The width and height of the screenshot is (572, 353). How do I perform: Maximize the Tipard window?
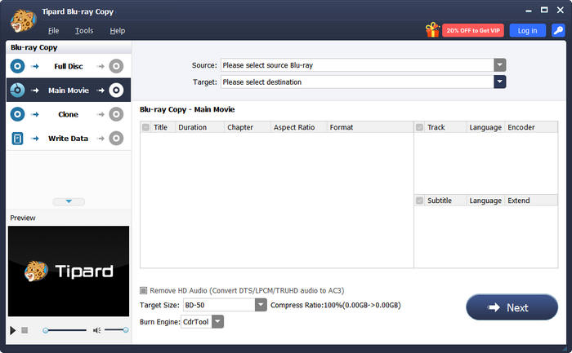[544, 10]
